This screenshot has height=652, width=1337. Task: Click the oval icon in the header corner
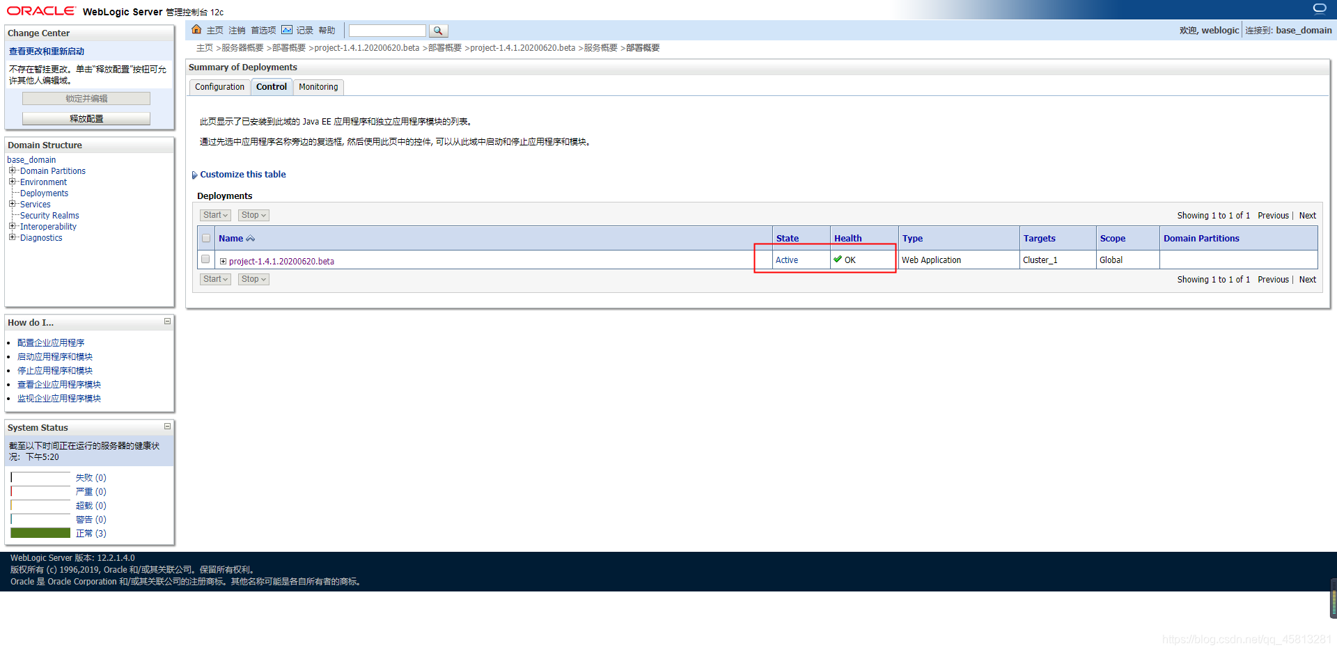(1320, 8)
